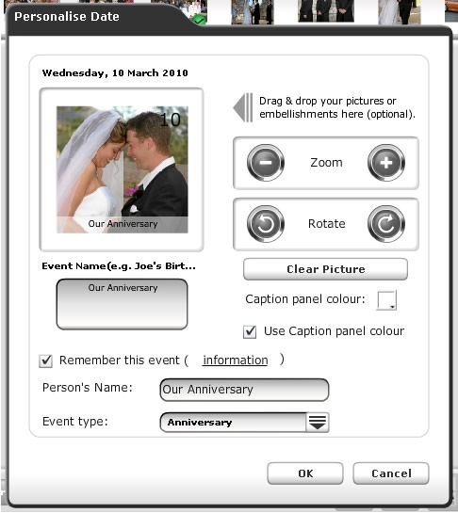Toggle Use Caption panel colour checkbox
458x513 pixels.
pos(250,331)
